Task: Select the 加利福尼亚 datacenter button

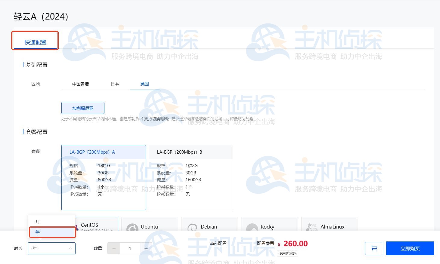Action: click(x=83, y=108)
